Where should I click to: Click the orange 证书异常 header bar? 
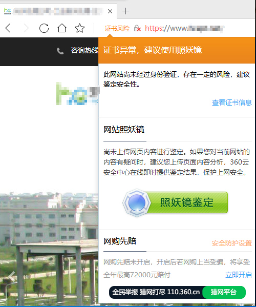point(177,50)
